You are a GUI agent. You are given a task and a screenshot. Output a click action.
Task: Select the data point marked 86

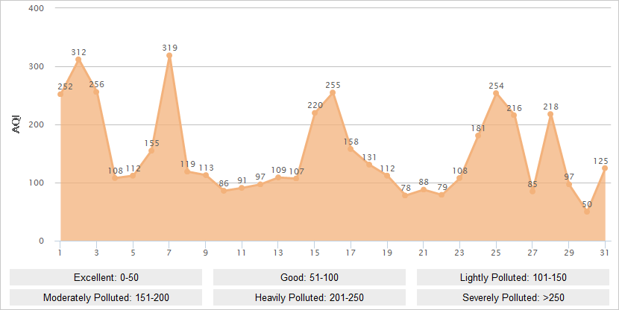pos(224,191)
